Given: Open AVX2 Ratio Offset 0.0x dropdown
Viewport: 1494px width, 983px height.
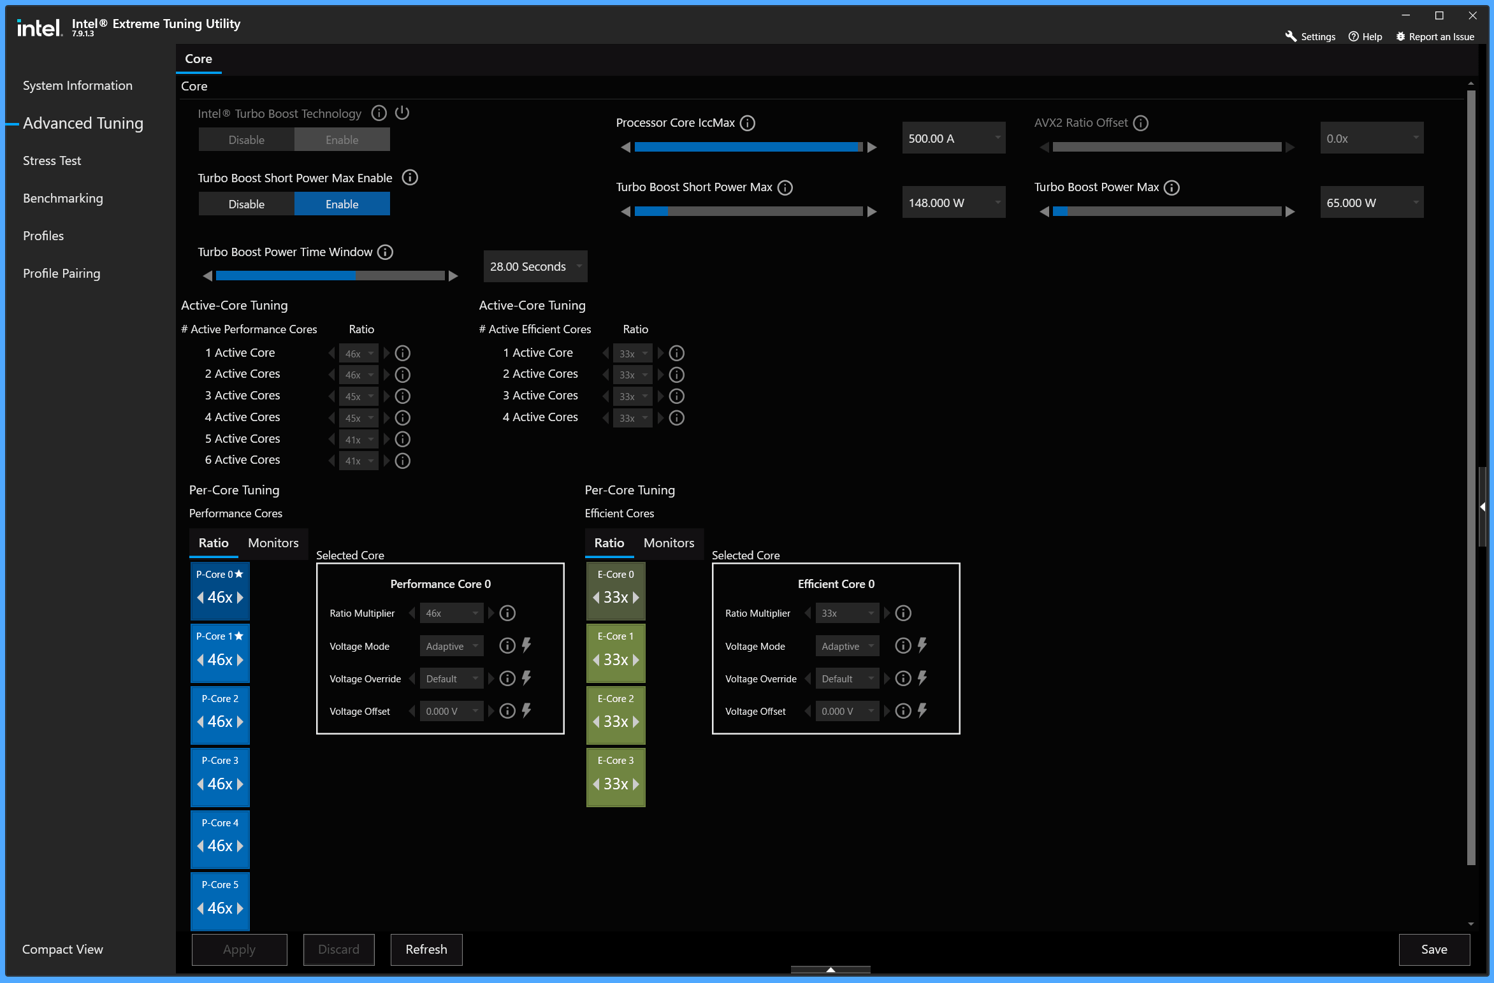Looking at the screenshot, I should pyautogui.click(x=1372, y=138).
